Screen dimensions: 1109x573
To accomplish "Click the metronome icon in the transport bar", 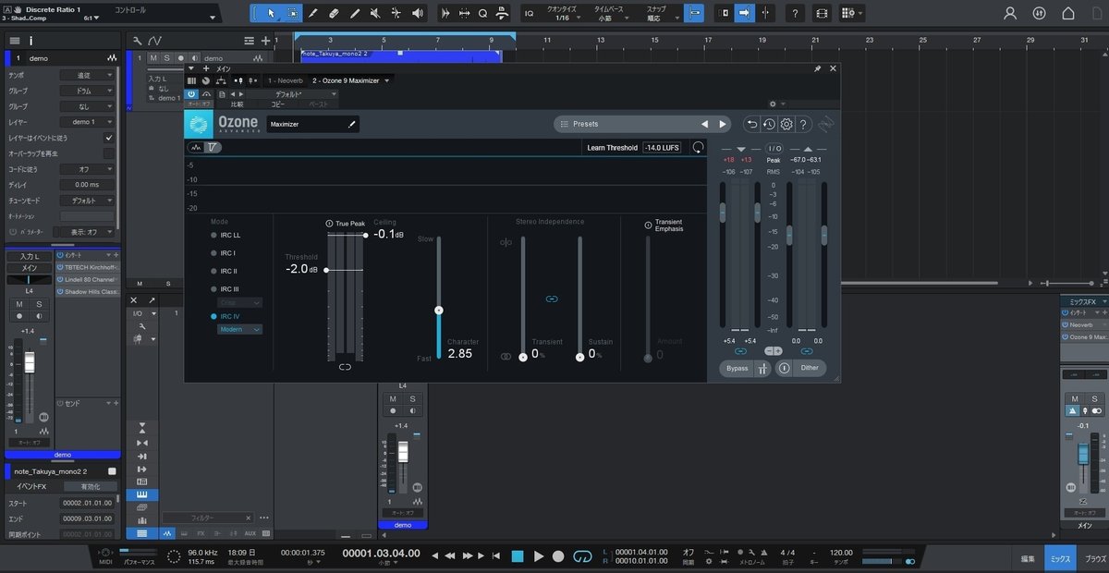I will [x=763, y=550].
